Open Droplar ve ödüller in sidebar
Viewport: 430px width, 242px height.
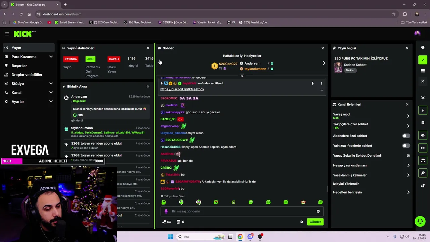click(x=29, y=75)
